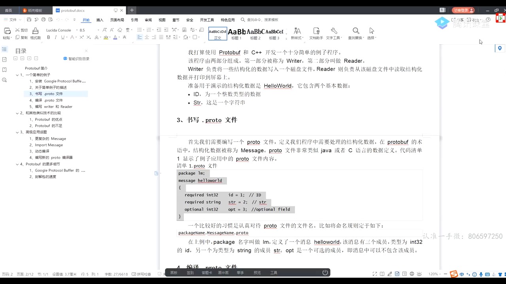This screenshot has width=506, height=284.
Task: Collapse the '2、和其他类似技术的比较' outline node
Action: click(x=17, y=113)
